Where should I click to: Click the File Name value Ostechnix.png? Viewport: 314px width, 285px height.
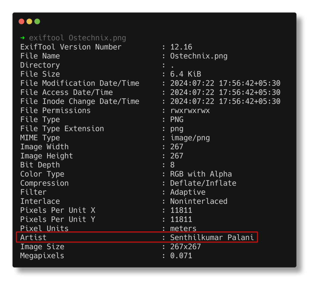coord(199,56)
